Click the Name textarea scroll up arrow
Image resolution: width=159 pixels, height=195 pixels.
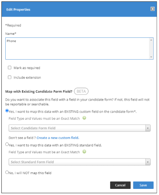point(151,40)
